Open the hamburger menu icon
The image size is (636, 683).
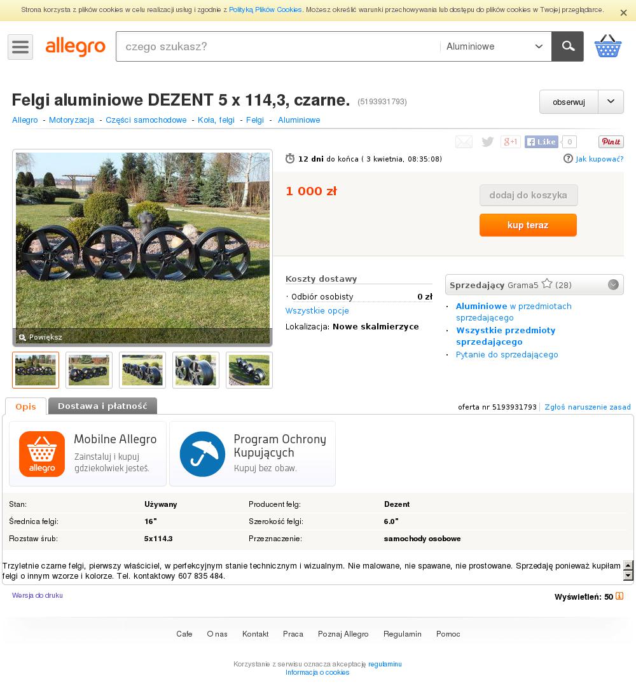20,46
